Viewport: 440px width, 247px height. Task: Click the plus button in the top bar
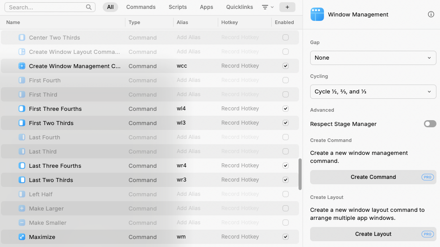(287, 7)
